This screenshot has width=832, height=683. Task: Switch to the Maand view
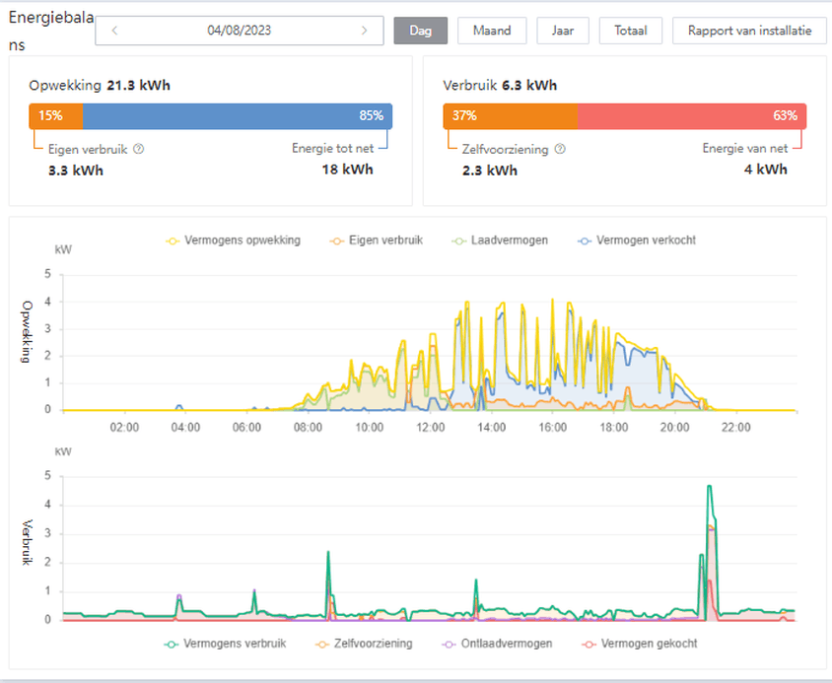tap(492, 31)
